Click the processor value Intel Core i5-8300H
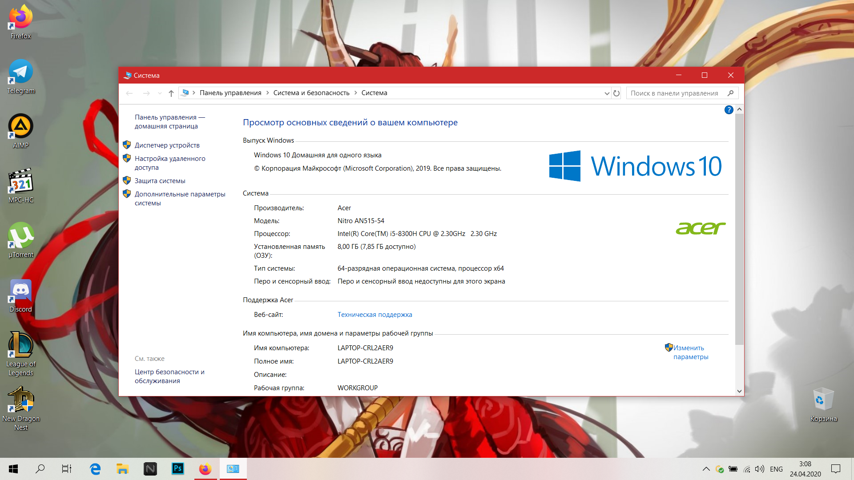Screen dimensions: 854x480 click(417, 234)
